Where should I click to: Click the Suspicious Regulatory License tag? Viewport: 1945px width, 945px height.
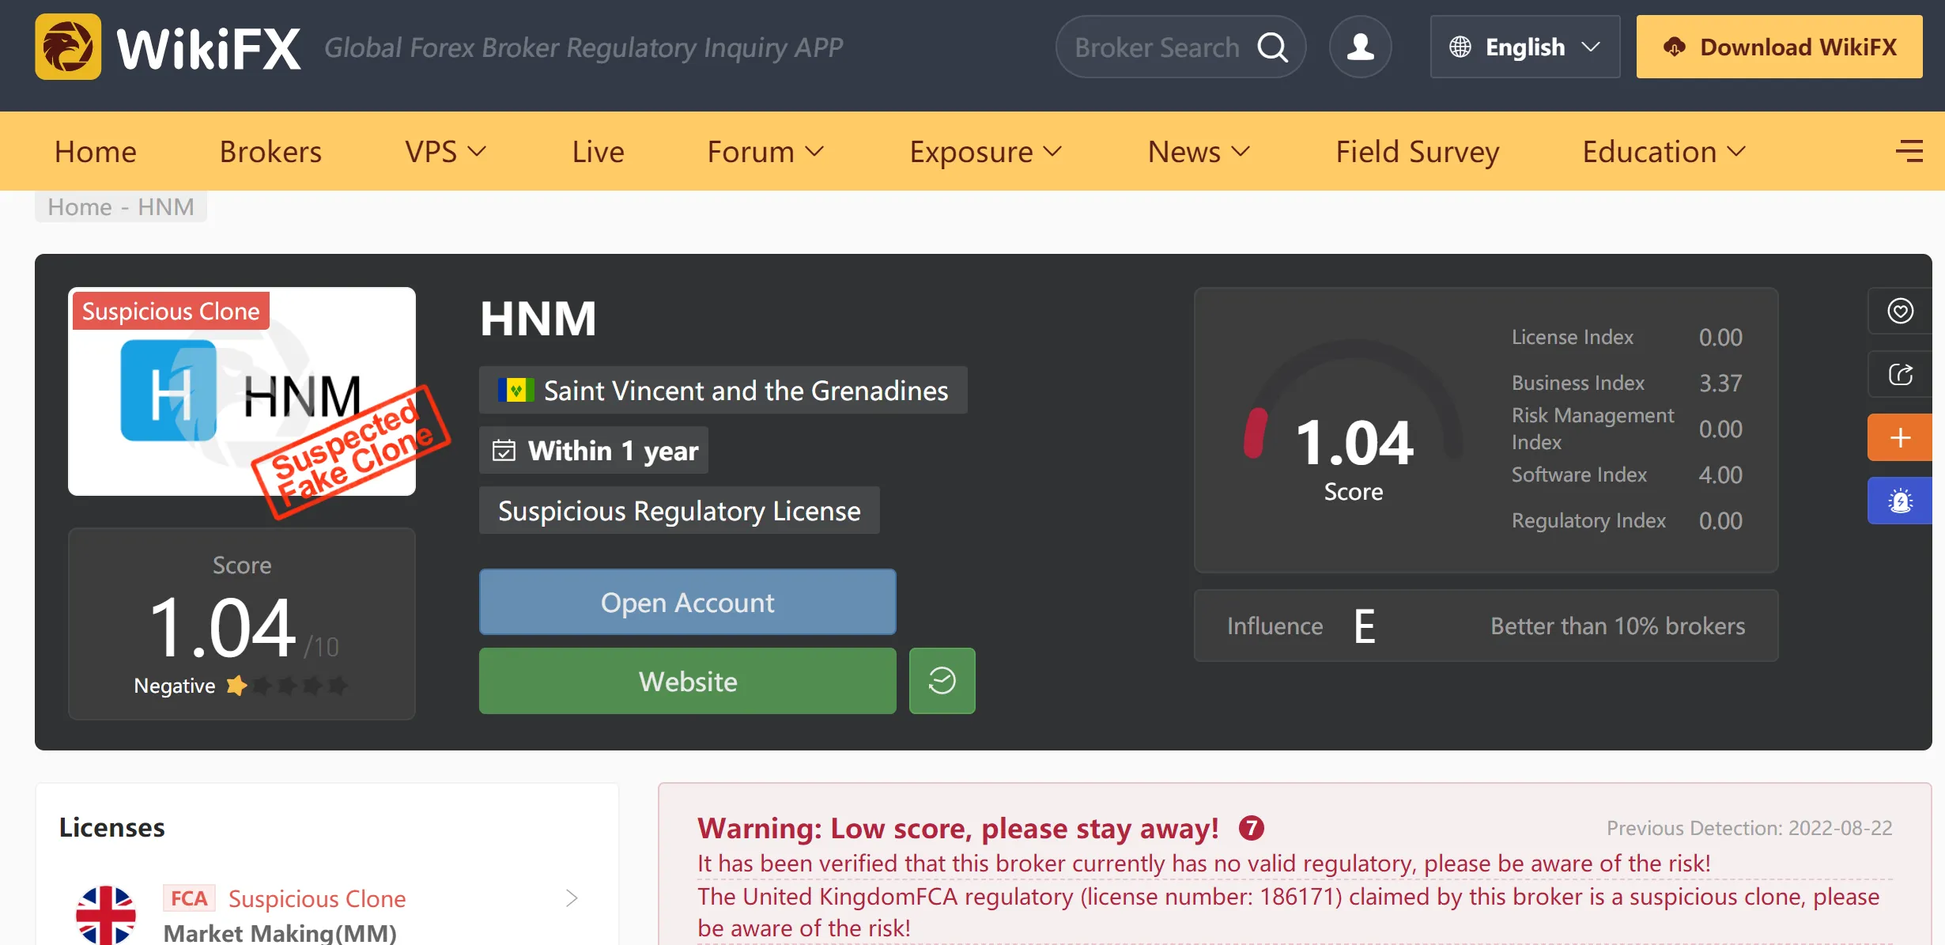pos(679,511)
